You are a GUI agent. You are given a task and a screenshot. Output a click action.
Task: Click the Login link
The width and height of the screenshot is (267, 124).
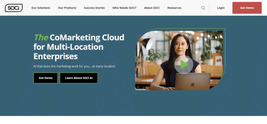pos(221,8)
